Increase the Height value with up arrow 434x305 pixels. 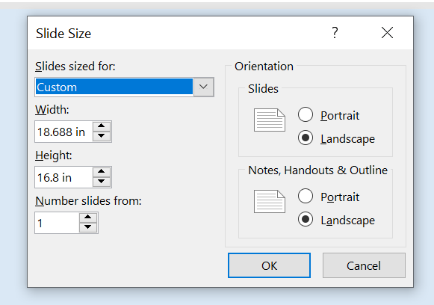click(x=102, y=172)
